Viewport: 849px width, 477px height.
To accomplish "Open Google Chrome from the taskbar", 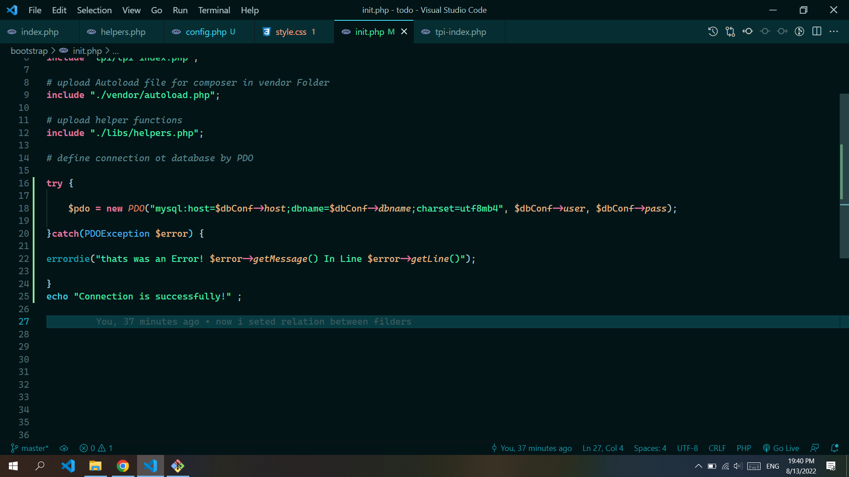I will click(123, 466).
